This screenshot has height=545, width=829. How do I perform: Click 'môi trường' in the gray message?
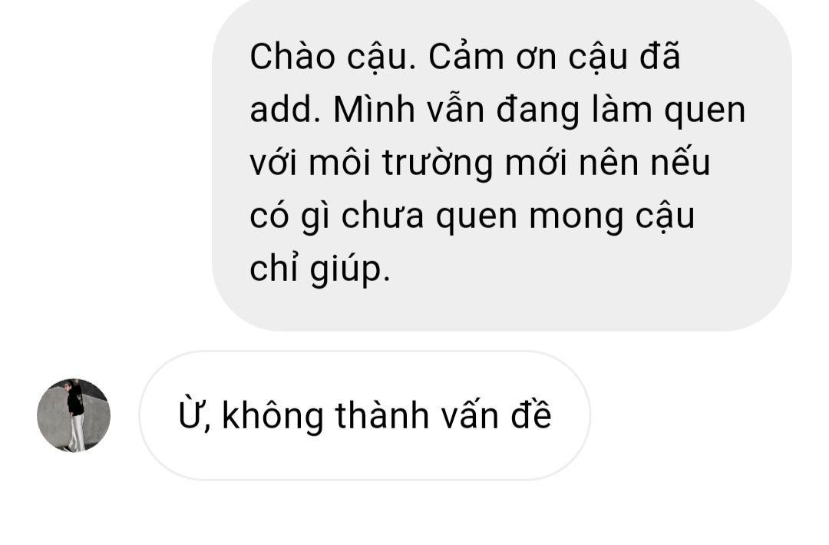click(401, 162)
